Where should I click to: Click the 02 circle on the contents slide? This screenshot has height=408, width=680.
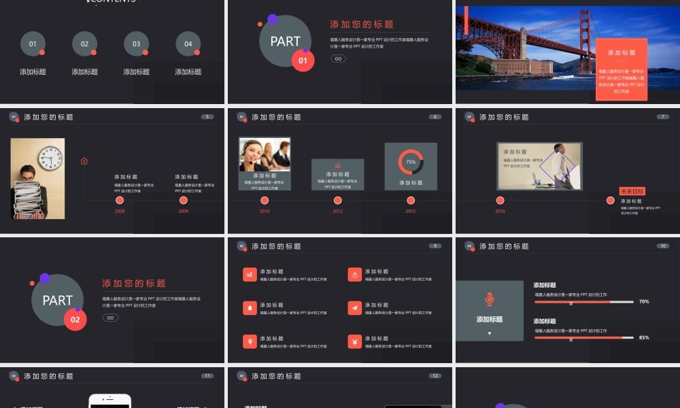coord(84,44)
